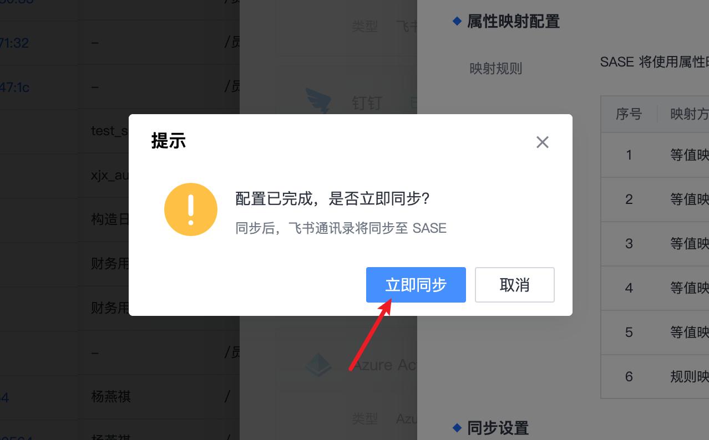The image size is (709, 440).
Task: Click the 47:1c link in the list
Action: [x=14, y=87]
